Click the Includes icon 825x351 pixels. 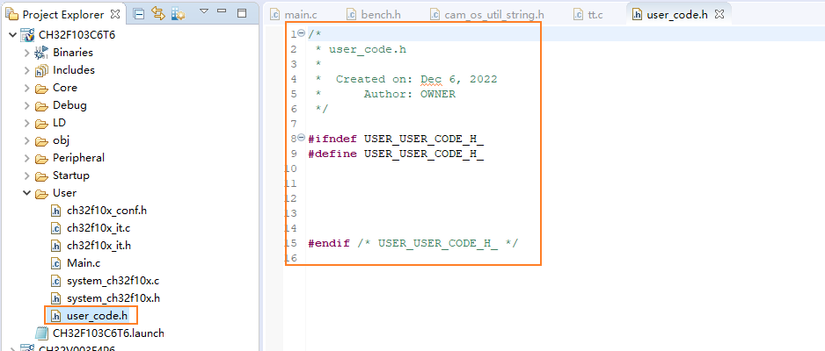click(41, 70)
